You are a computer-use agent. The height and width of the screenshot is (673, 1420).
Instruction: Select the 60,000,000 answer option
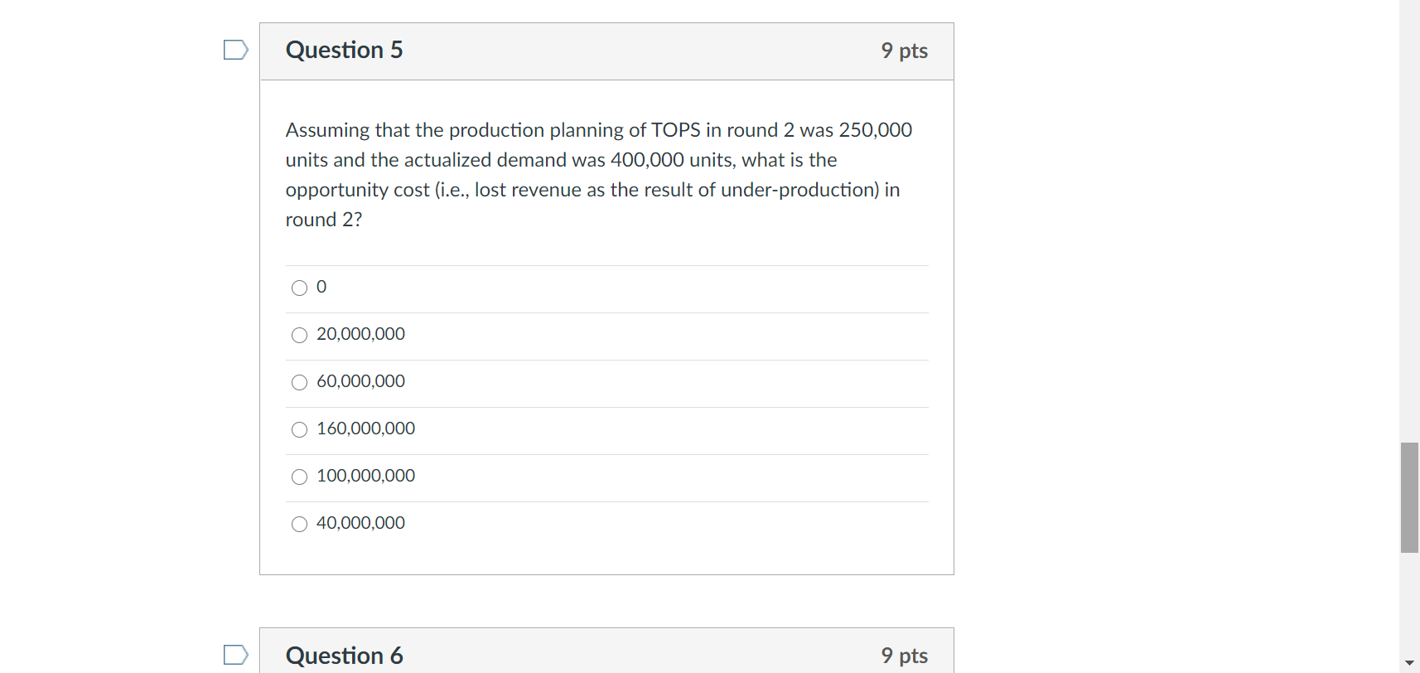pyautogui.click(x=299, y=382)
